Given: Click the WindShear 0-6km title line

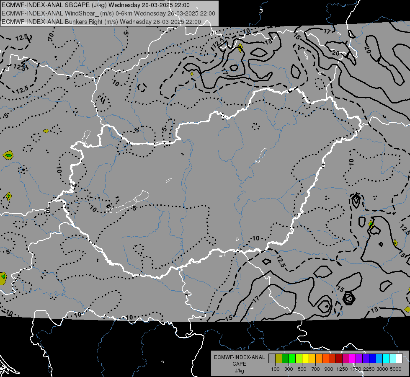Looking at the screenshot, I should (108, 13).
